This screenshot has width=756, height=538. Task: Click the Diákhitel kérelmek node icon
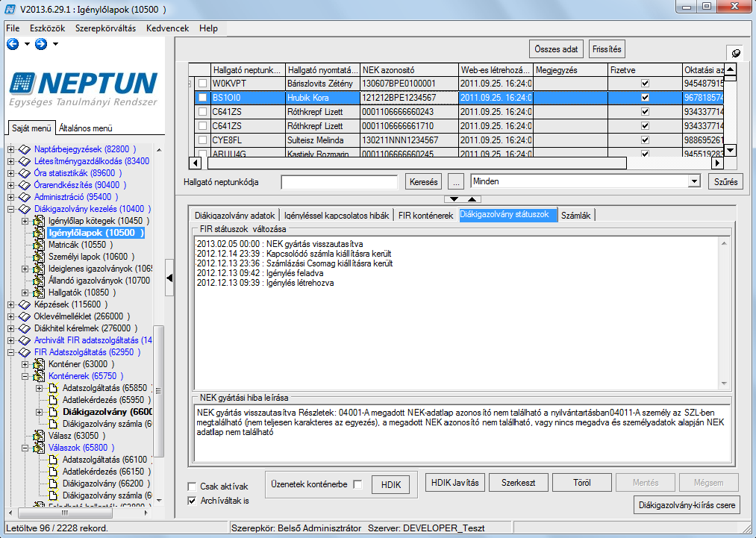click(25, 328)
